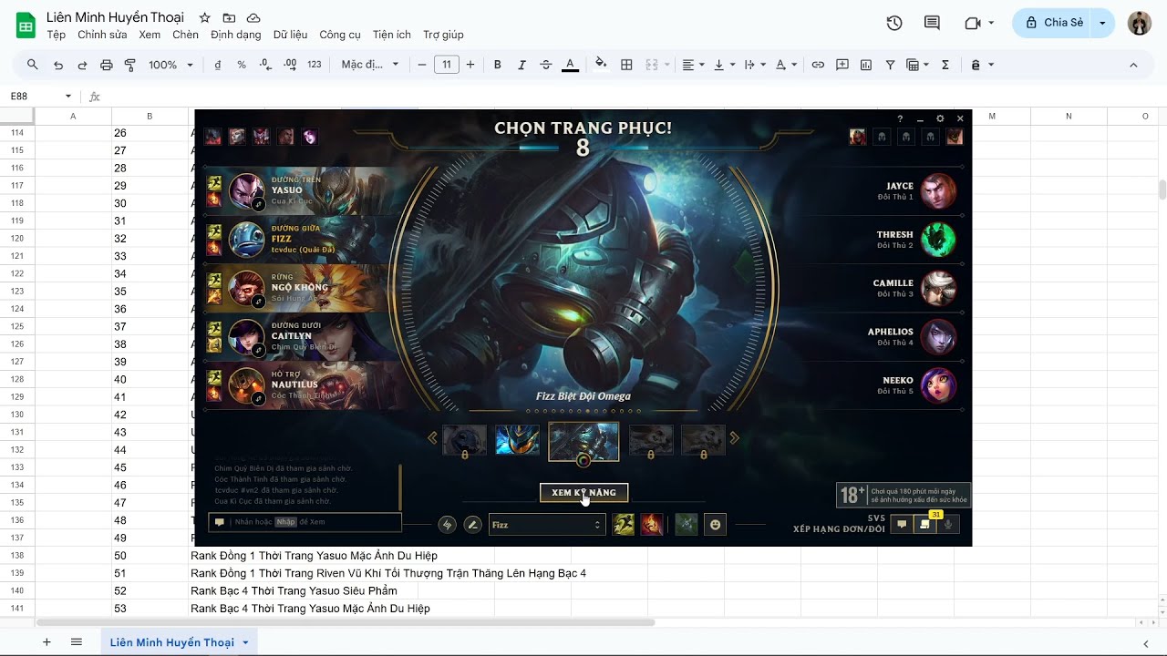Open the Google account avatar
This screenshot has width=1167, height=656.
coord(1140,23)
